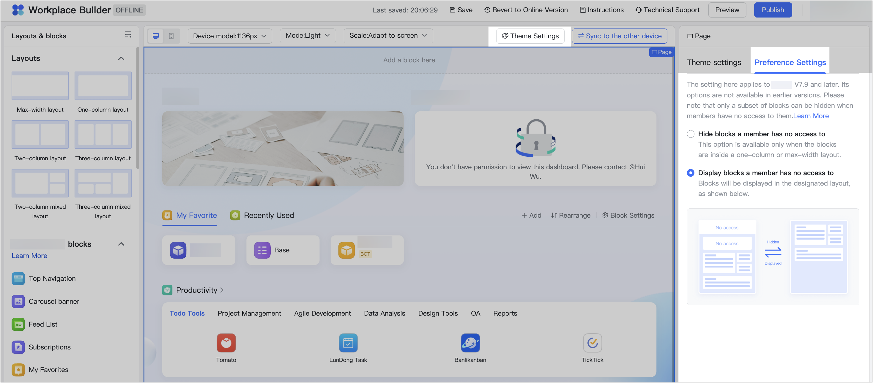Image resolution: width=873 pixels, height=383 pixels.
Task: Open the Tomato app icon
Action: click(226, 343)
